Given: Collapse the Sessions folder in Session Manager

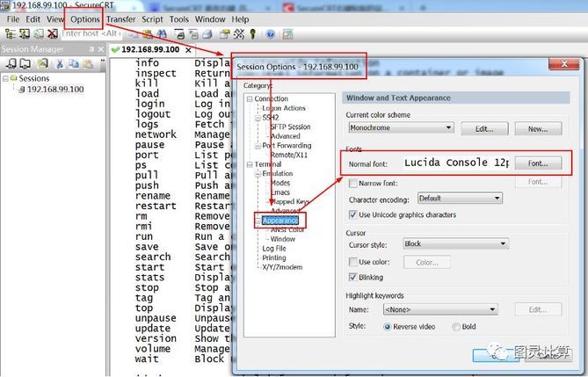Looking at the screenshot, I should tap(5, 79).
